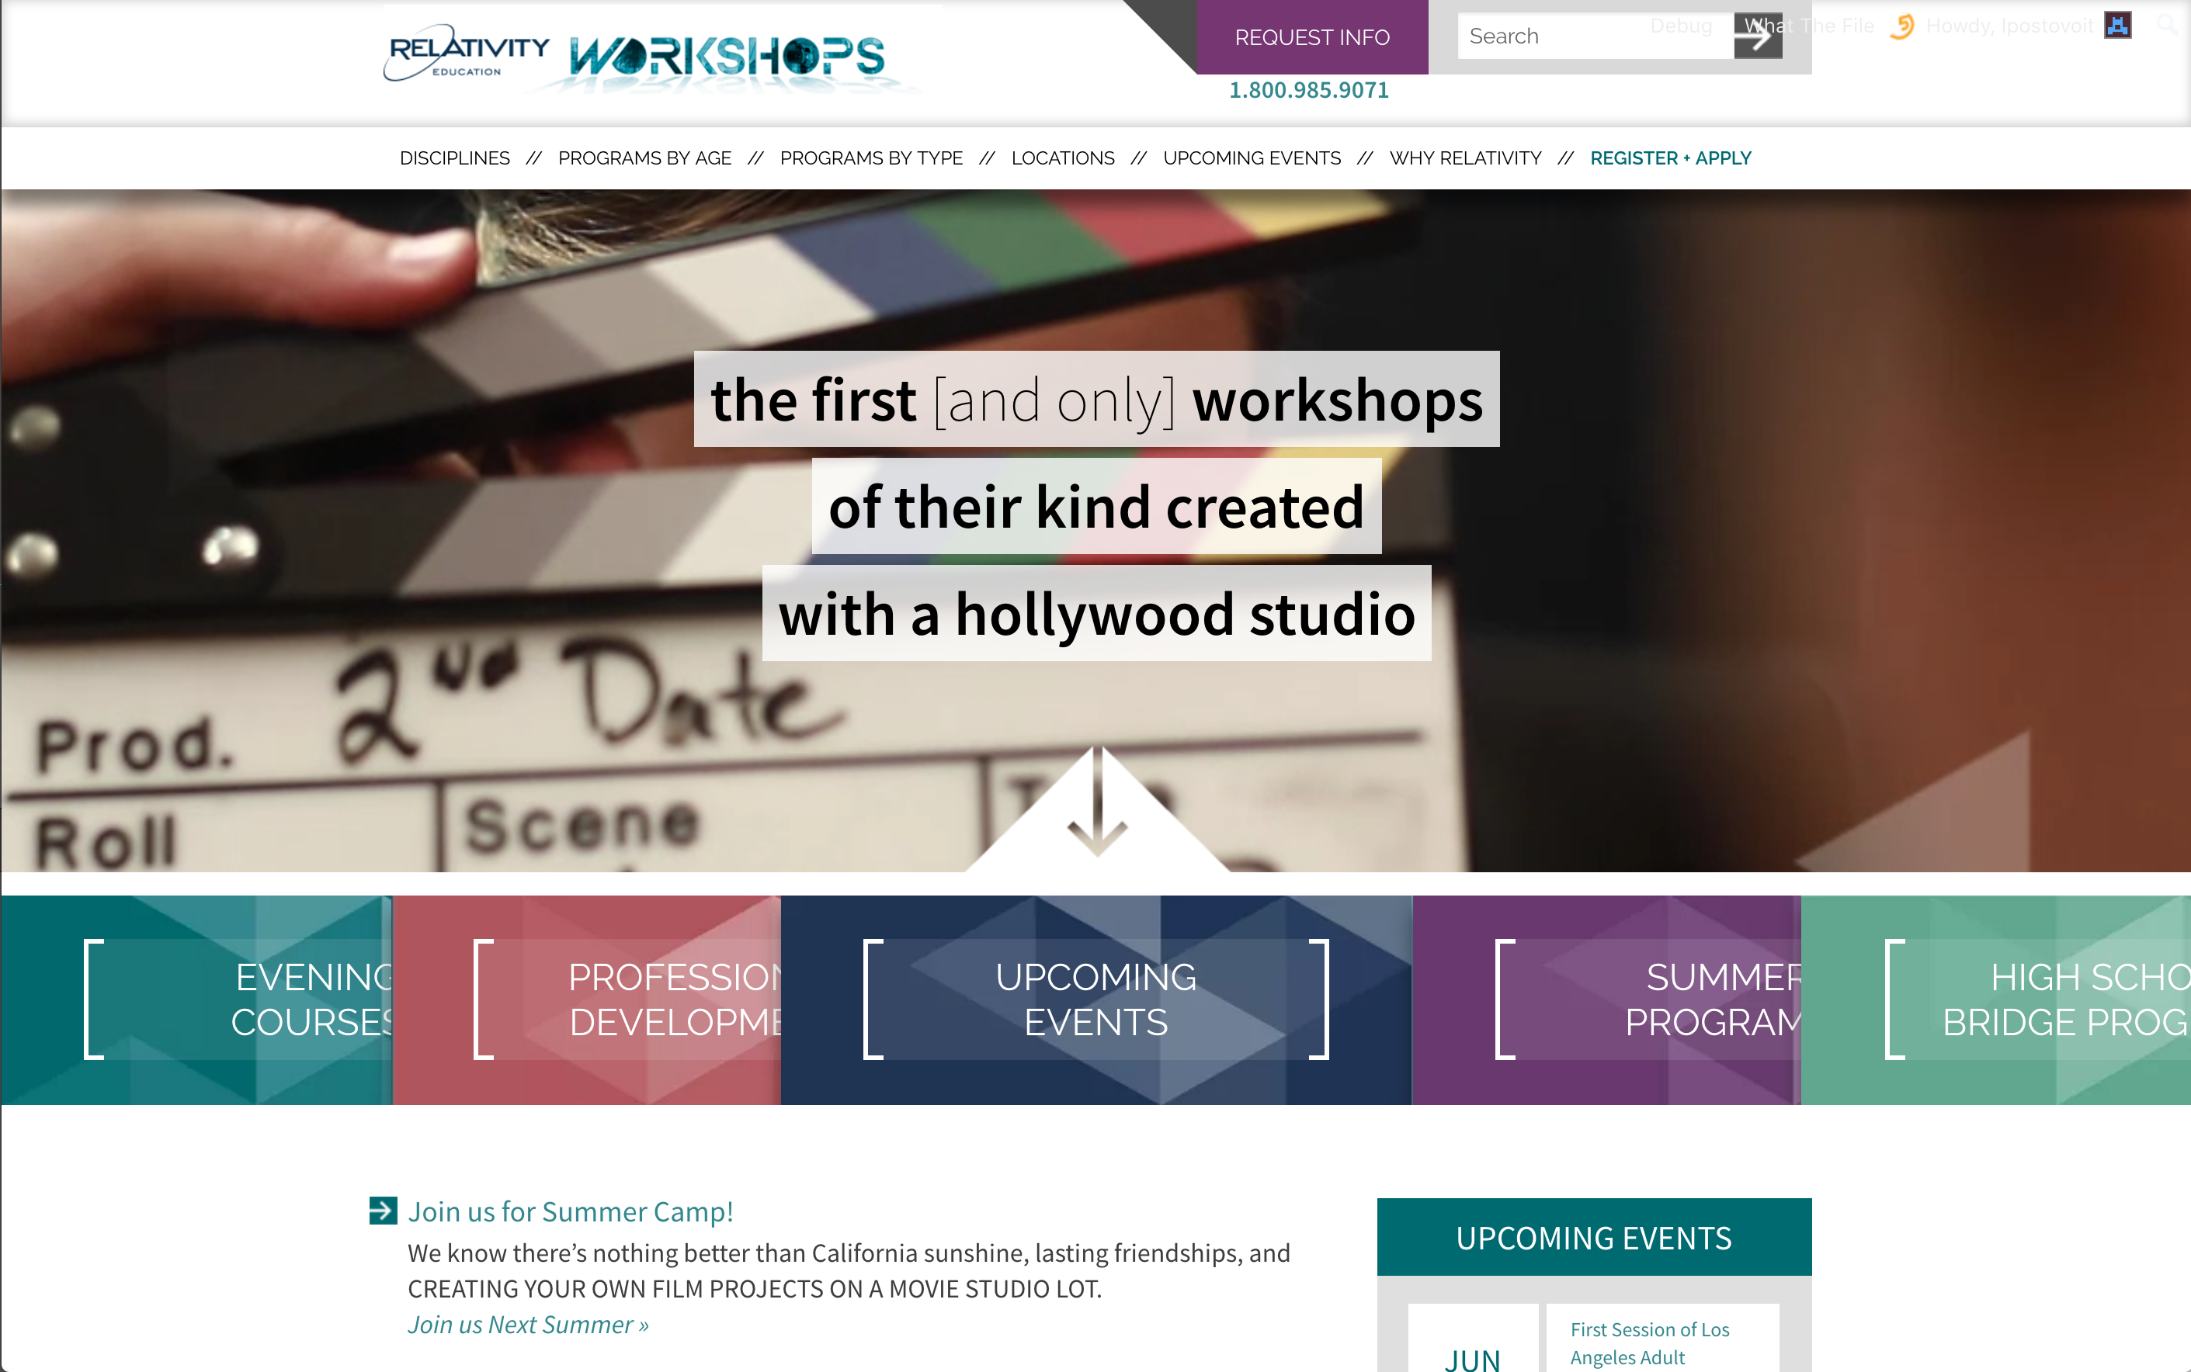
Task: Follow the Join us Next Summer link
Action: click(x=528, y=1325)
